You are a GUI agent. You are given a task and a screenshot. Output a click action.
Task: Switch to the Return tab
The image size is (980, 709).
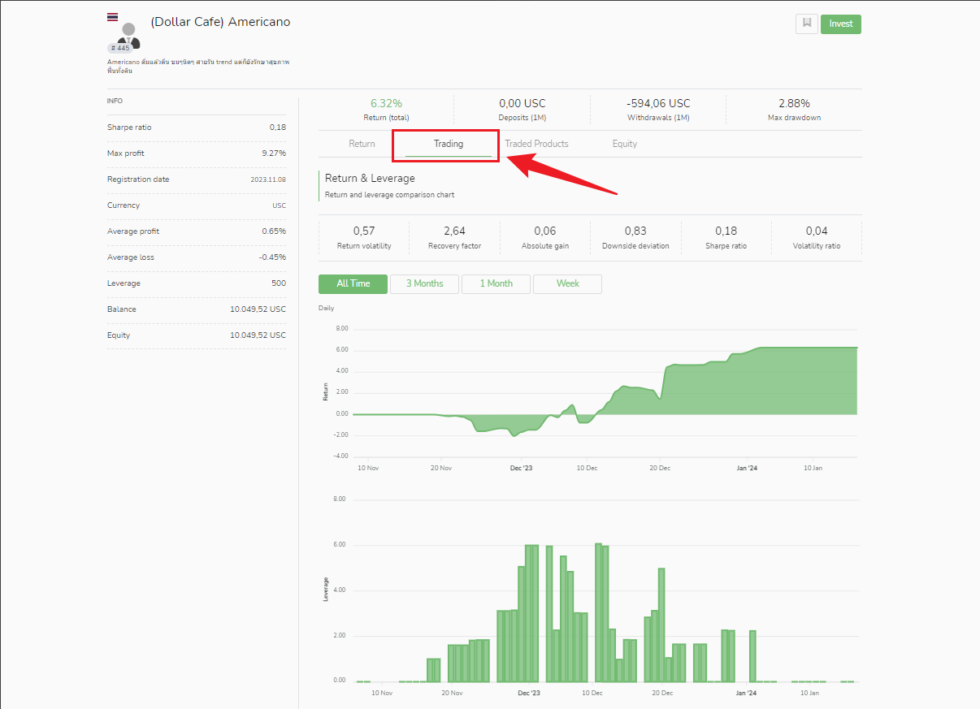(x=362, y=144)
